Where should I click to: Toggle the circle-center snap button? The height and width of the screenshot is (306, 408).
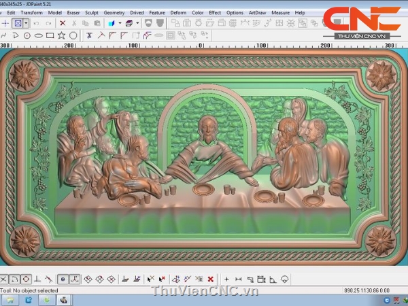point(26,279)
